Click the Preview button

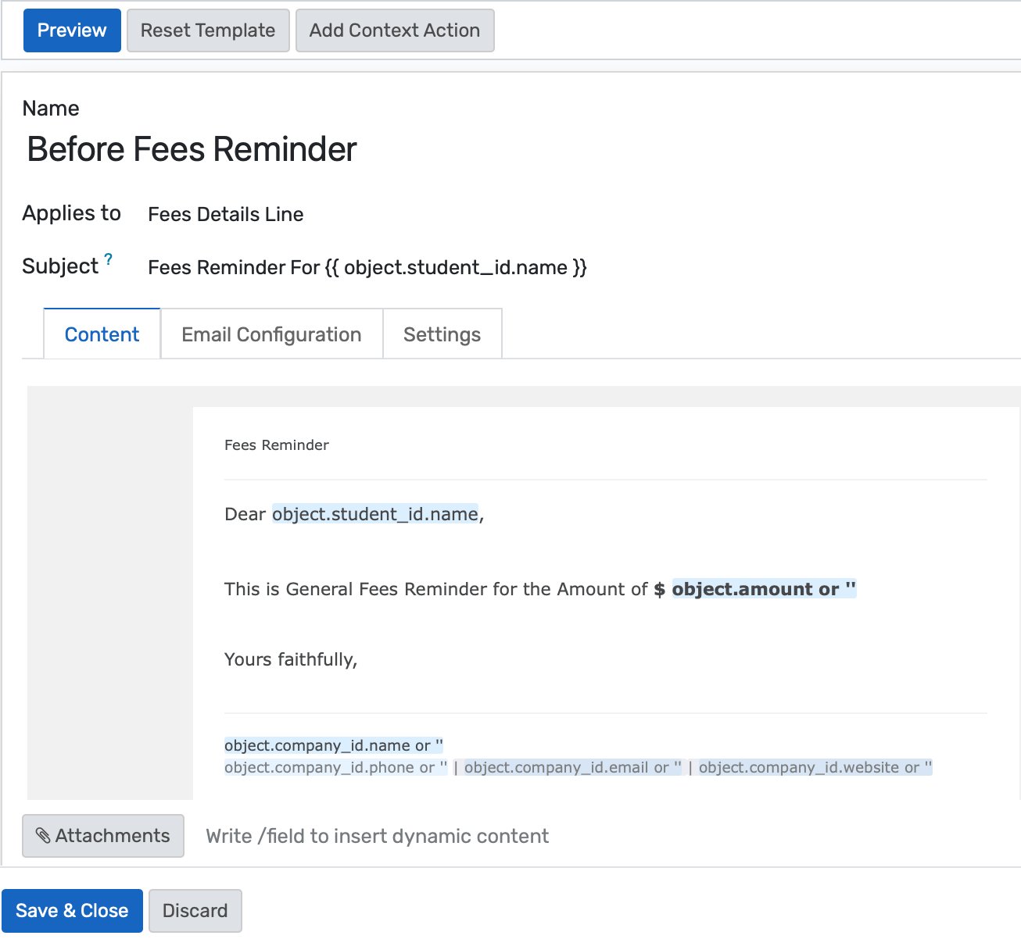tap(72, 30)
